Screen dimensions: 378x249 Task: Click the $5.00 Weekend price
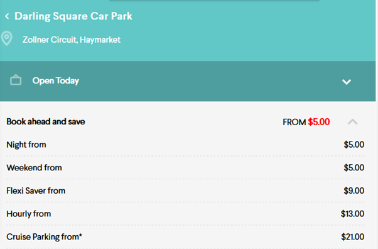(x=354, y=168)
